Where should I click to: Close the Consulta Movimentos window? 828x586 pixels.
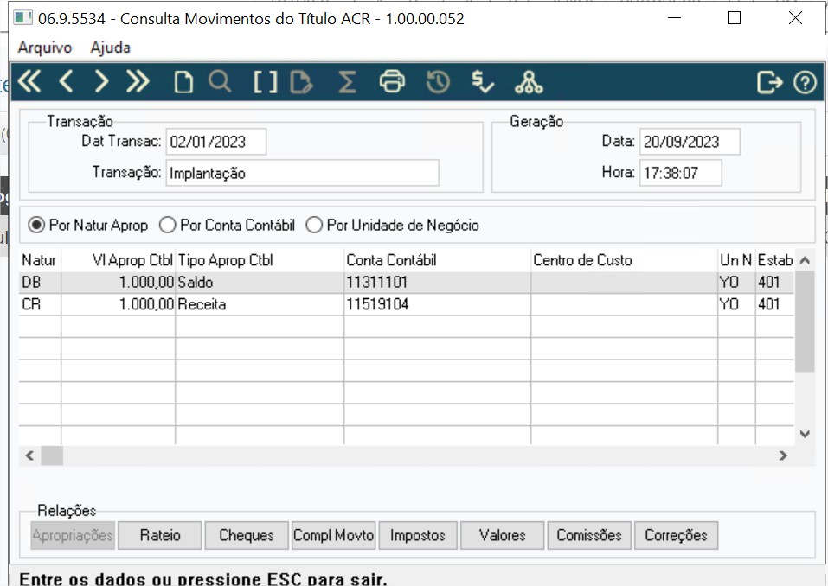[x=795, y=18]
